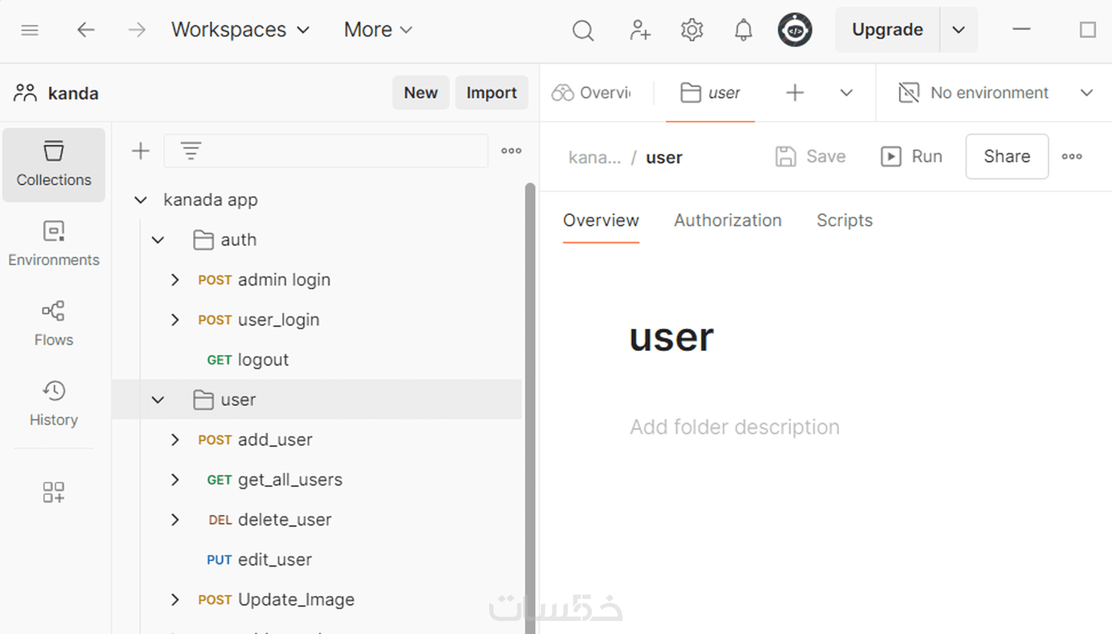This screenshot has width=1112, height=634.
Task: Click the search magnifier icon
Action: 582,30
